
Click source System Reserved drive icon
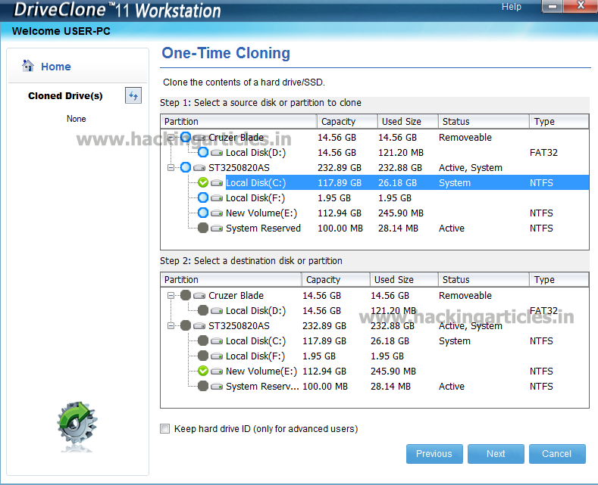coord(217,229)
